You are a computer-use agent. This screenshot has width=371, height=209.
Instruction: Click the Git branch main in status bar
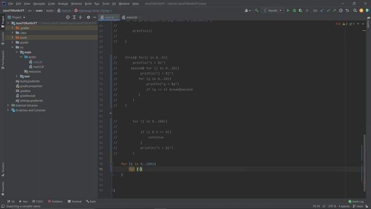pos(358,207)
